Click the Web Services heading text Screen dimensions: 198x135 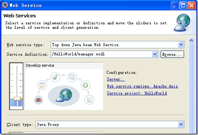[20, 16]
